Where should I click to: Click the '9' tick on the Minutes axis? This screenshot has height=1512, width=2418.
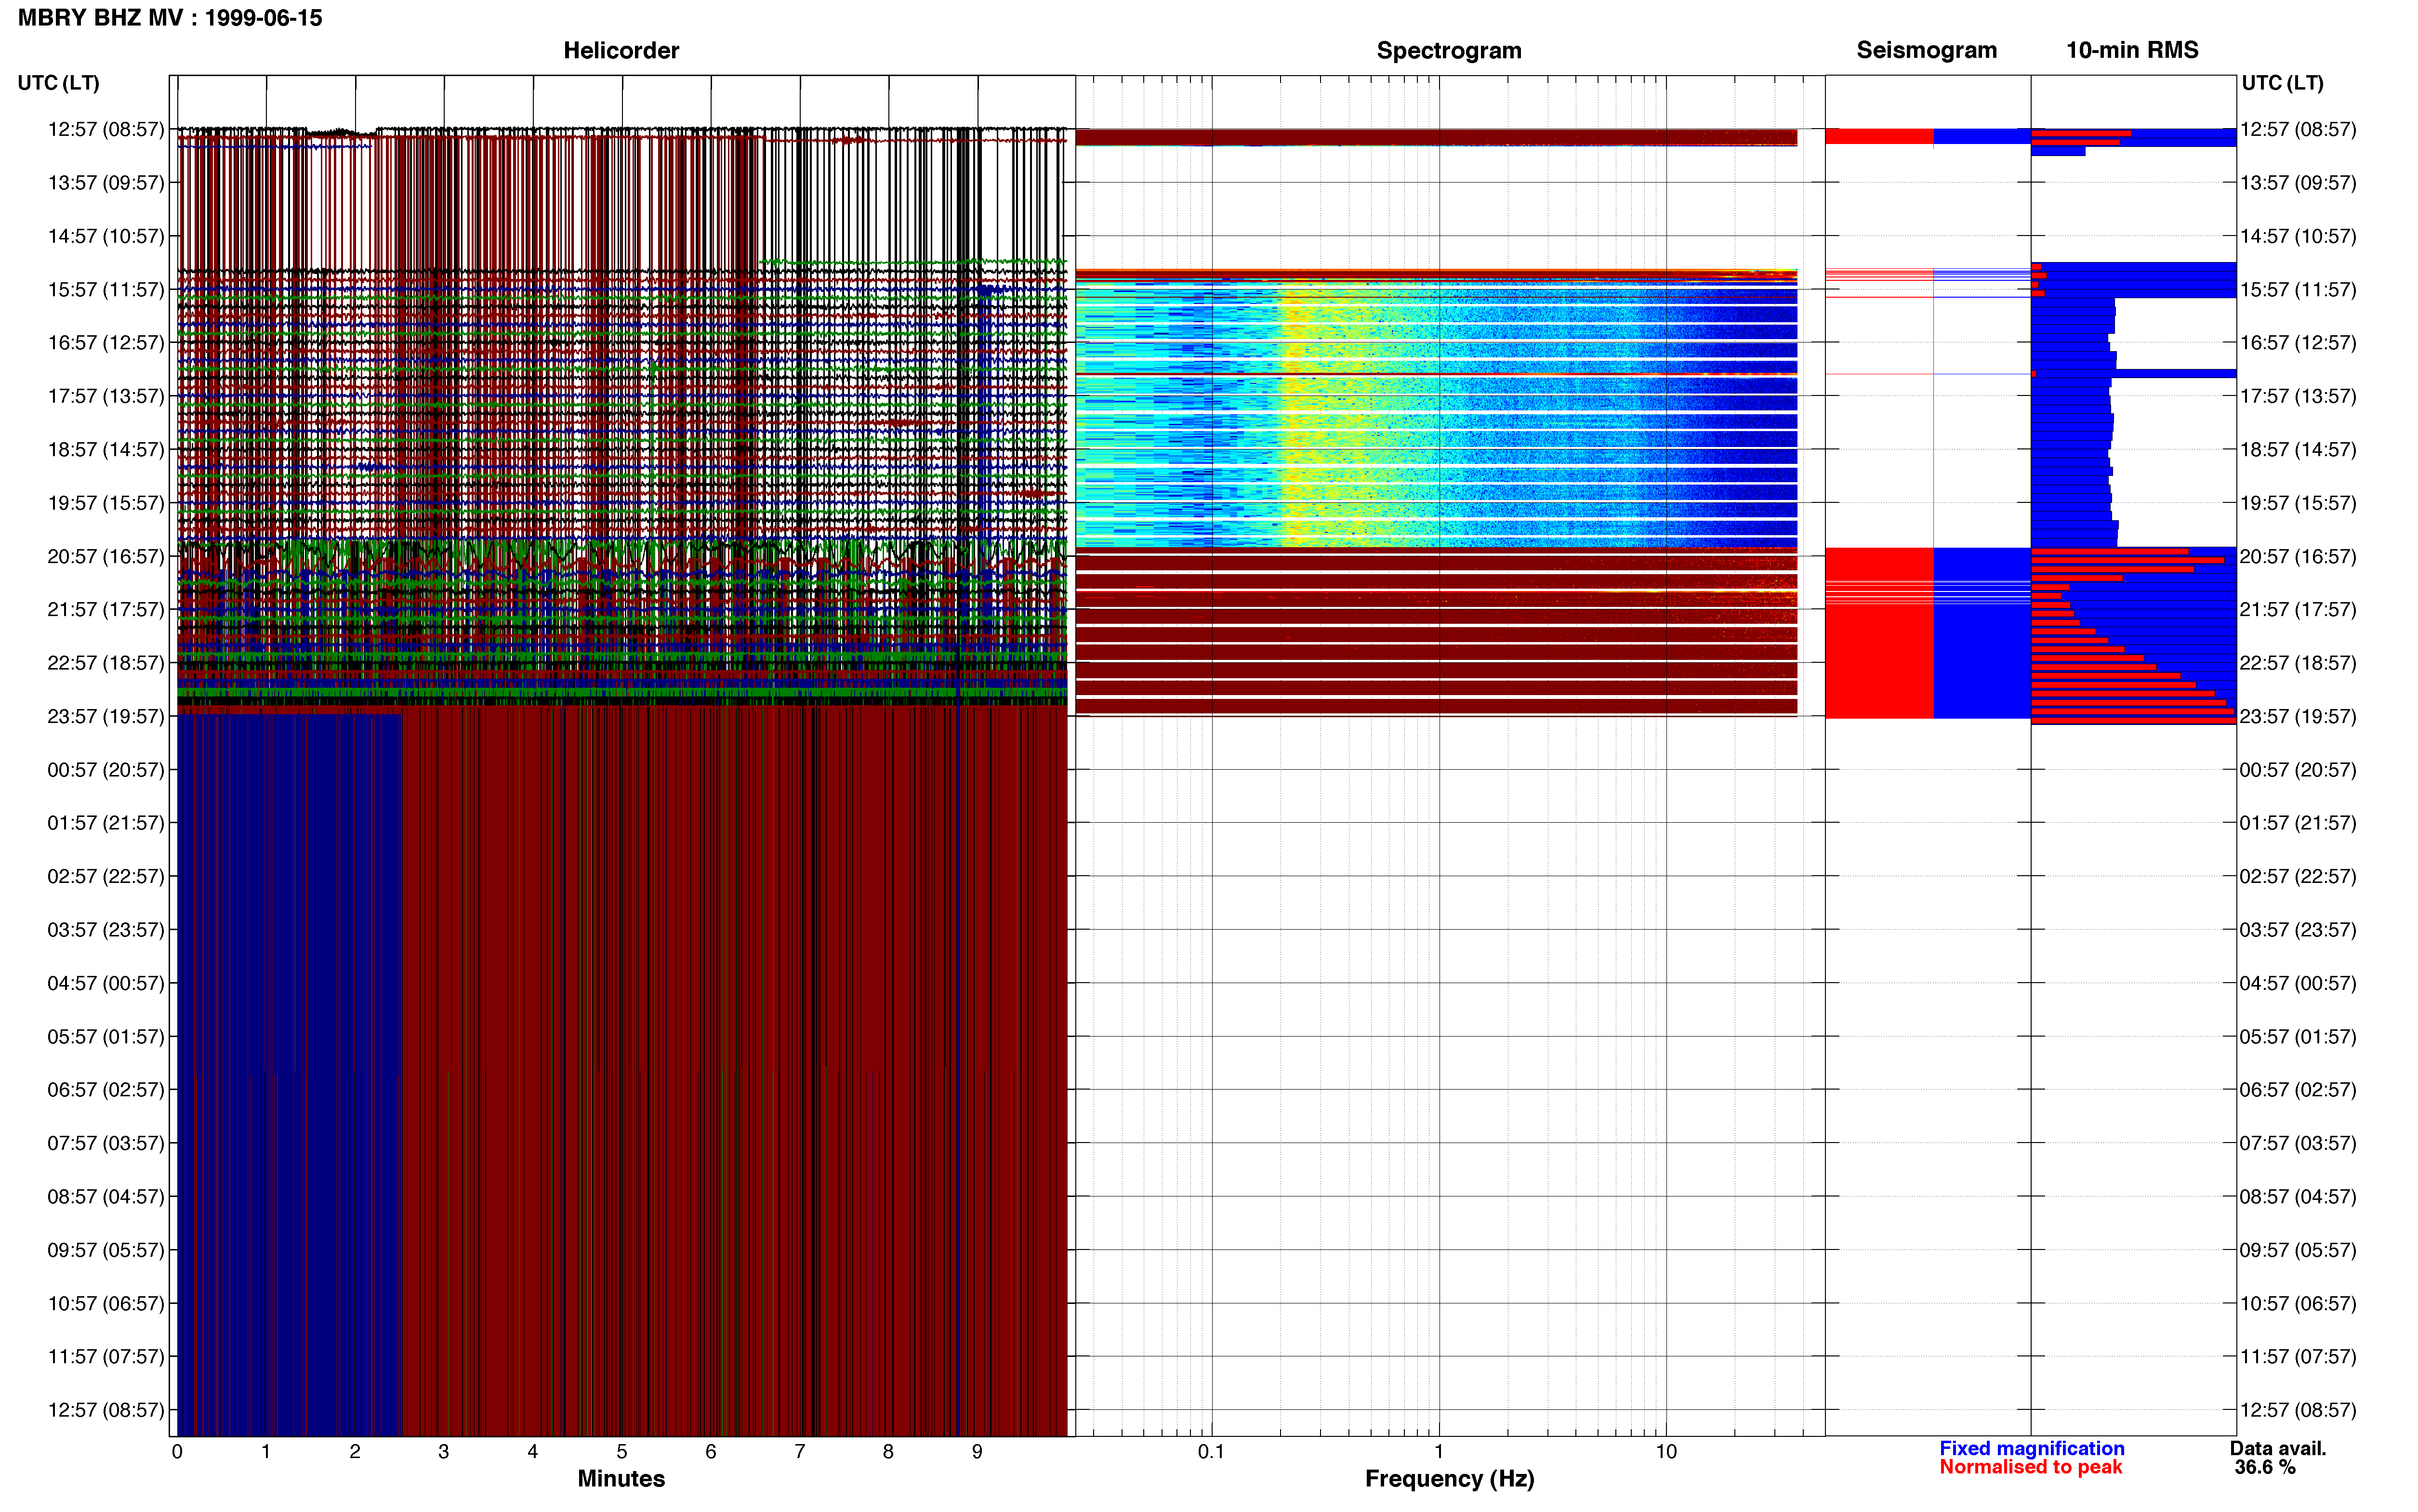click(x=977, y=1451)
